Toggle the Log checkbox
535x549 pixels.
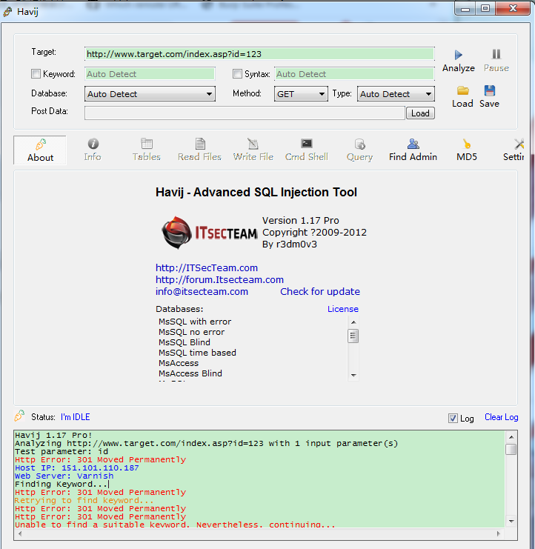[453, 418]
